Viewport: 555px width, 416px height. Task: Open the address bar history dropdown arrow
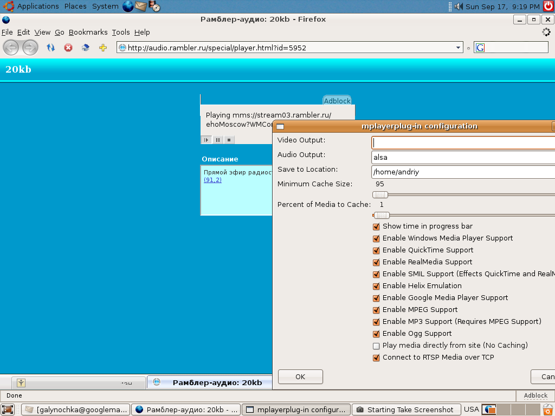point(458,48)
